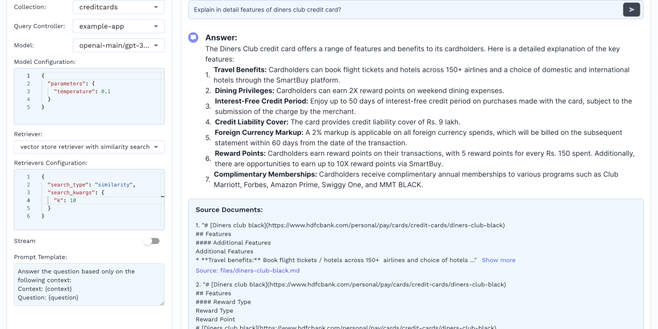Click the Stream label text
The width and height of the screenshot is (658, 329).
click(25, 241)
